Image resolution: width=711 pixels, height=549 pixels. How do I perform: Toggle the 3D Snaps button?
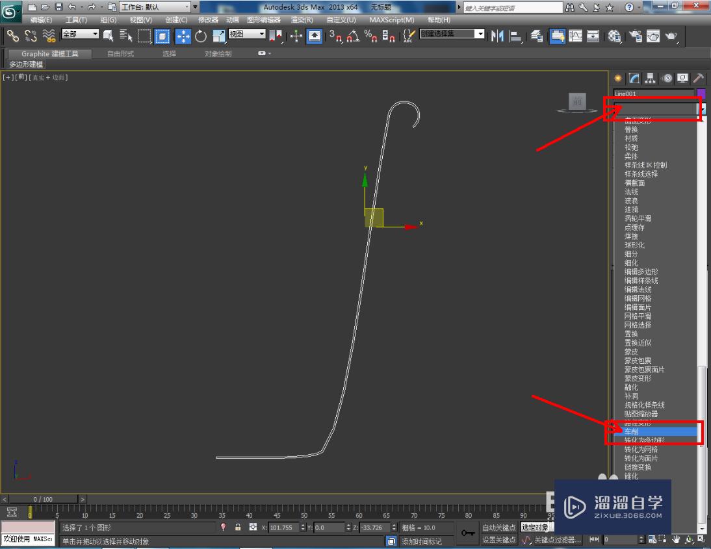[x=335, y=36]
